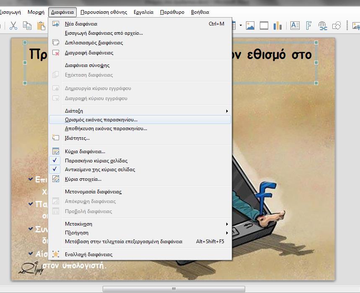Screen dimensions: 360x293
Task: Insert an image via toolbar picture icon
Action: click(x=250, y=26)
